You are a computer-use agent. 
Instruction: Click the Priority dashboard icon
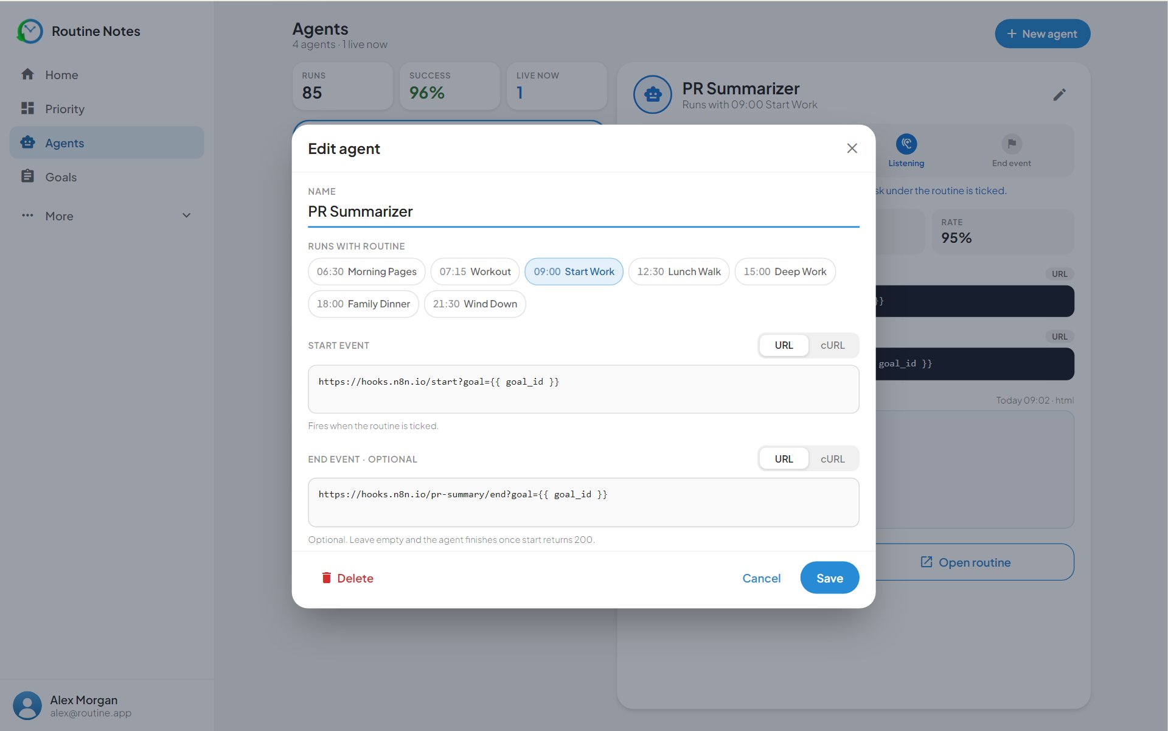[27, 108]
